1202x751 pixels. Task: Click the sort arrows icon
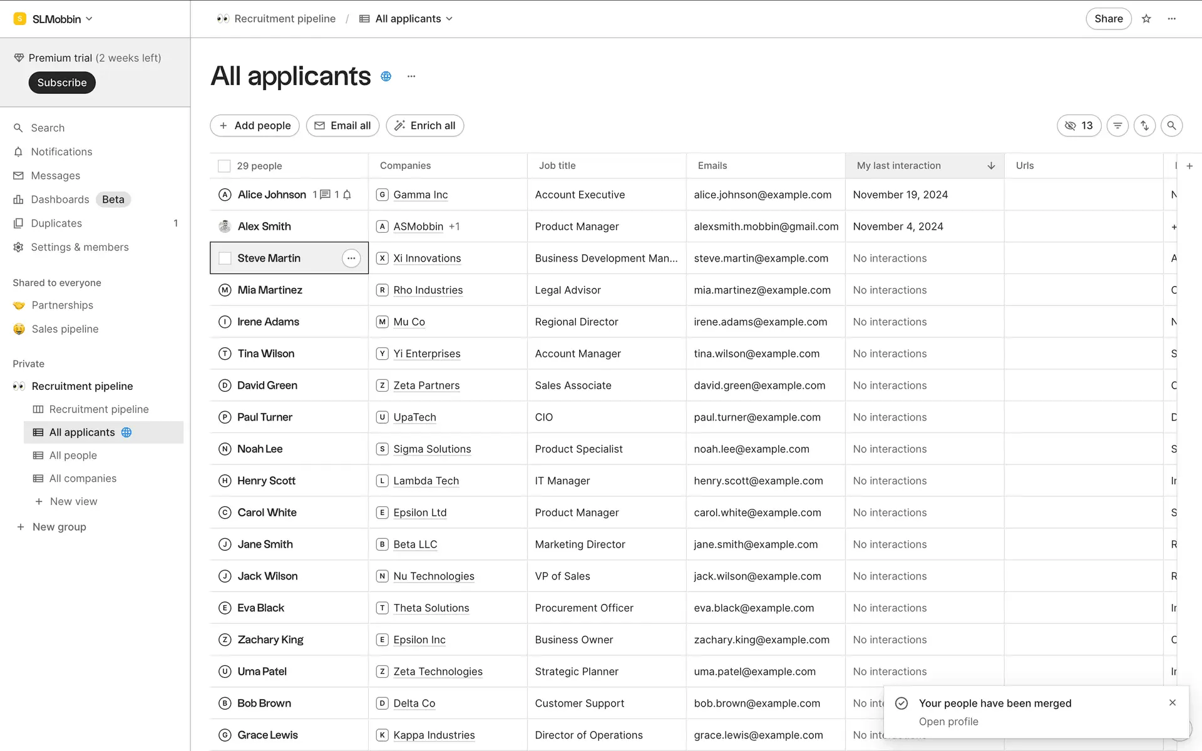tap(1144, 126)
